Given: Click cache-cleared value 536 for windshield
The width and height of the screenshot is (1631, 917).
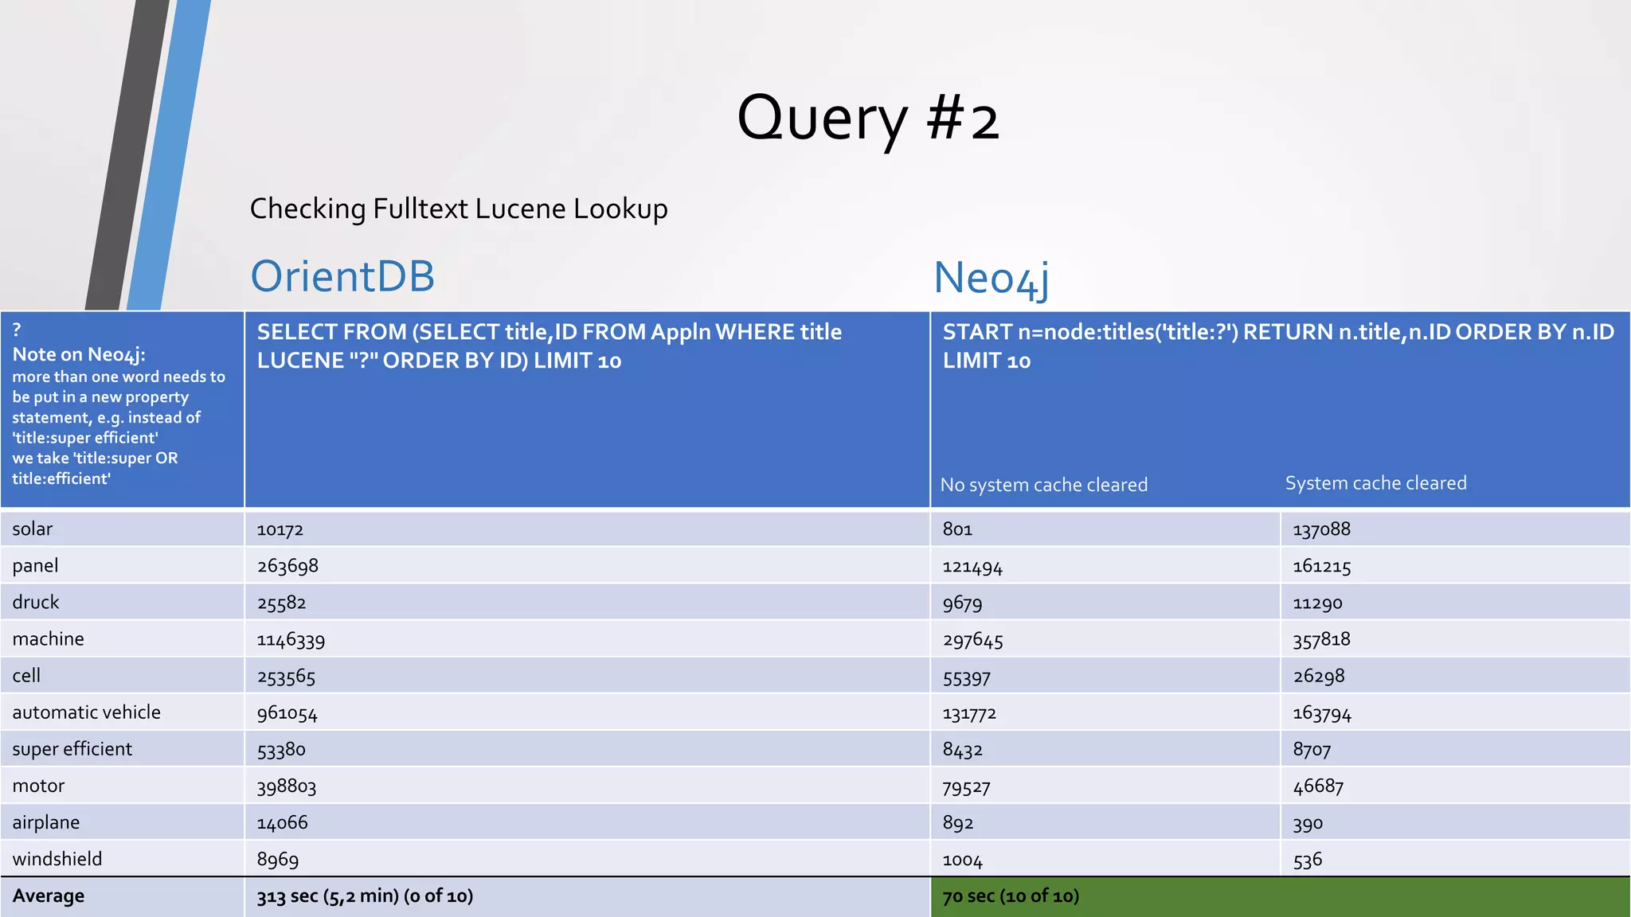Looking at the screenshot, I should (x=1308, y=860).
